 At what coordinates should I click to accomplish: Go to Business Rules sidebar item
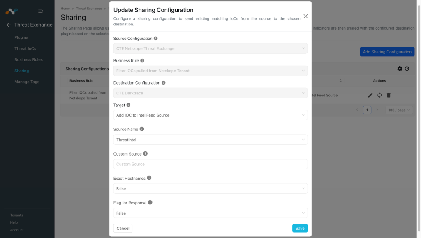click(28, 59)
